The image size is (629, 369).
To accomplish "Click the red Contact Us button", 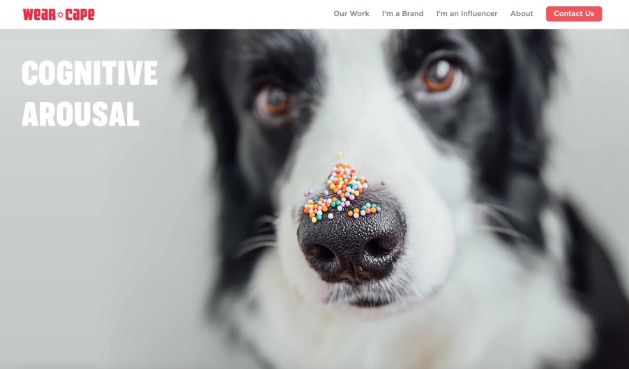I will pos(574,14).
